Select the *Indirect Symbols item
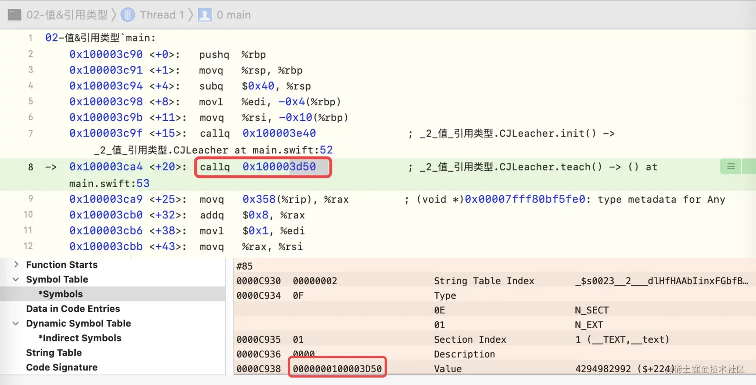Image resolution: width=756 pixels, height=385 pixels. 80,338
